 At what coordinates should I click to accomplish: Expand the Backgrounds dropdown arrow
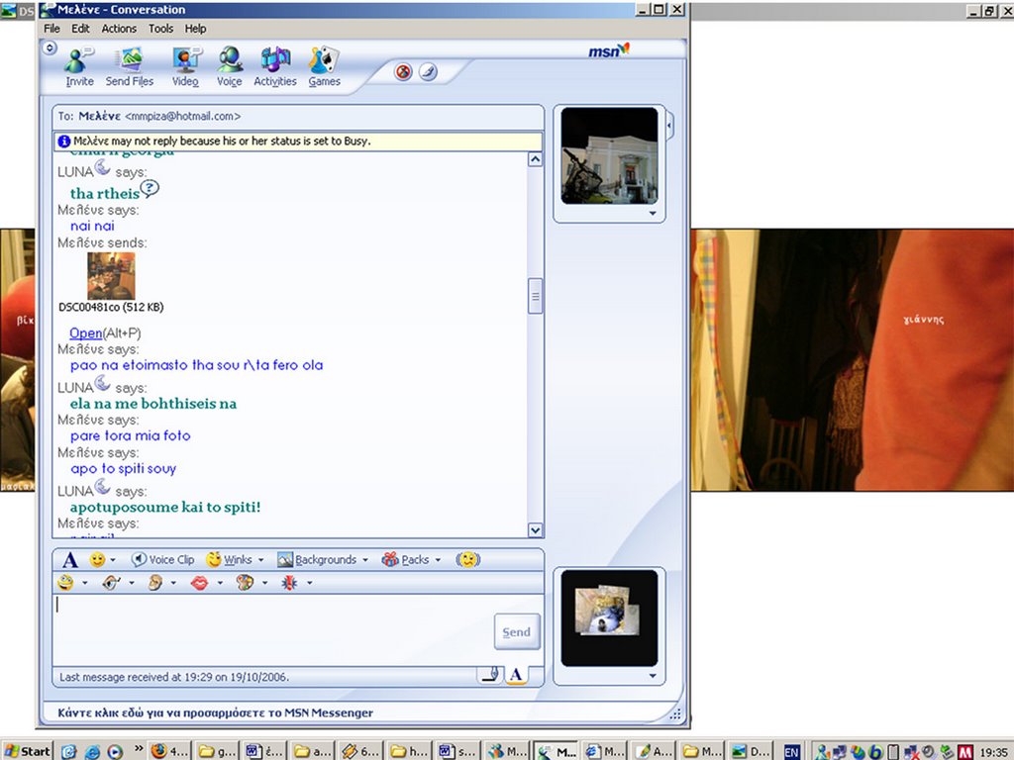pos(365,560)
